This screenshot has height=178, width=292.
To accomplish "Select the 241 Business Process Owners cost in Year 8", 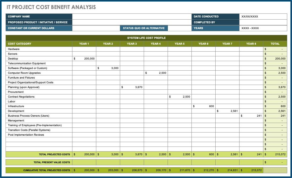I will 251,116.
